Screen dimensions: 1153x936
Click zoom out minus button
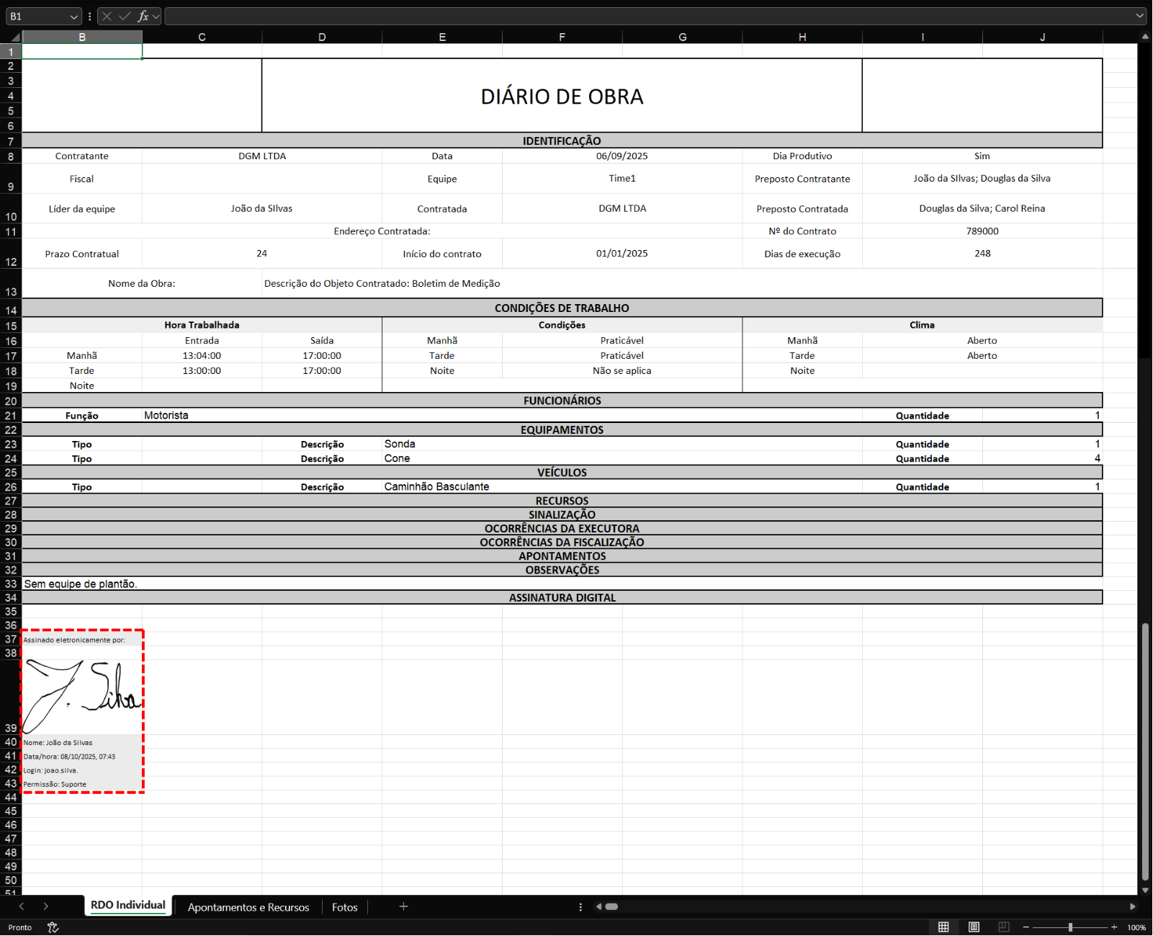[1026, 927]
